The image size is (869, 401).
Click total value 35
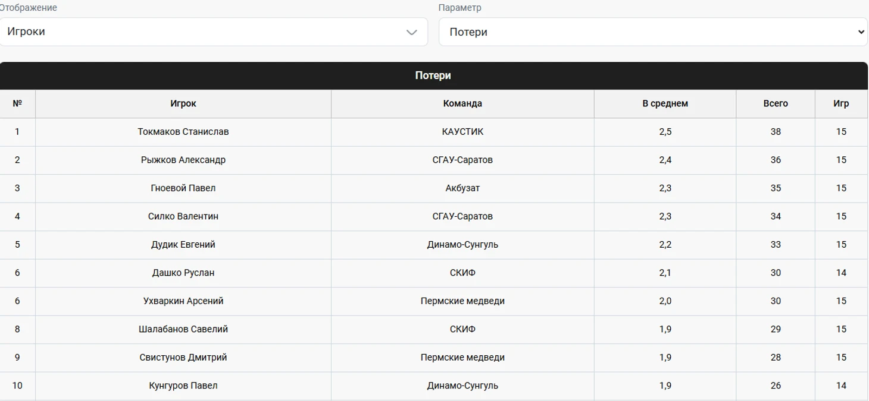click(x=776, y=188)
